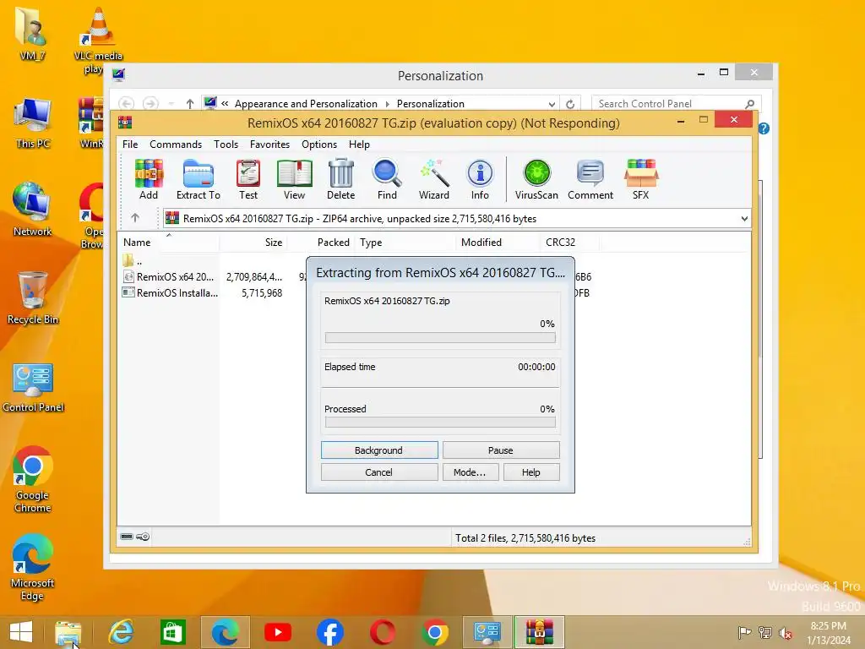Open the File menu in WinRAR
865x649 pixels.
click(x=130, y=144)
